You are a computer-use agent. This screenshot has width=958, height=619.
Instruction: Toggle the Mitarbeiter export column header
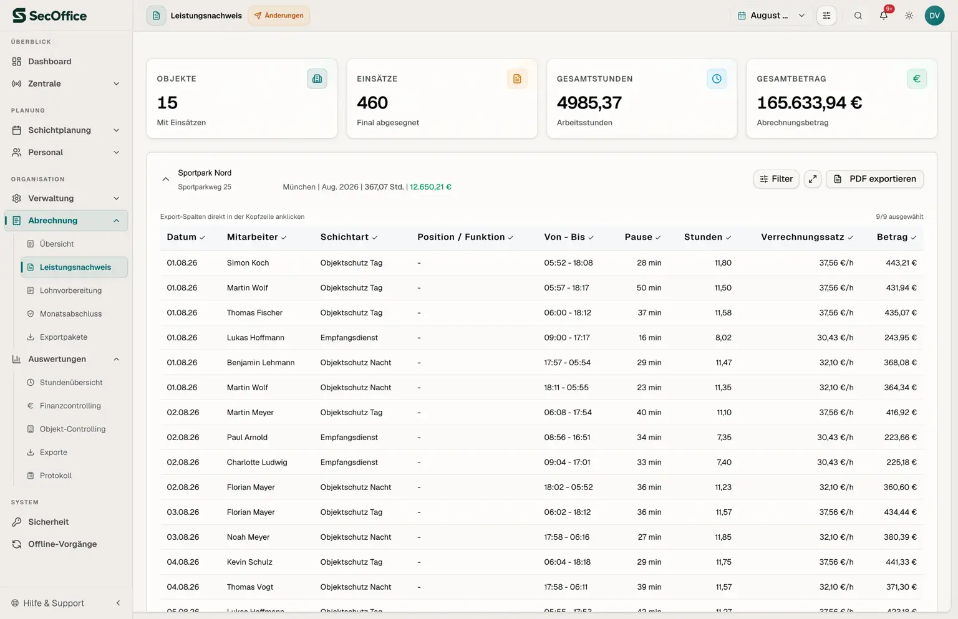pos(257,237)
